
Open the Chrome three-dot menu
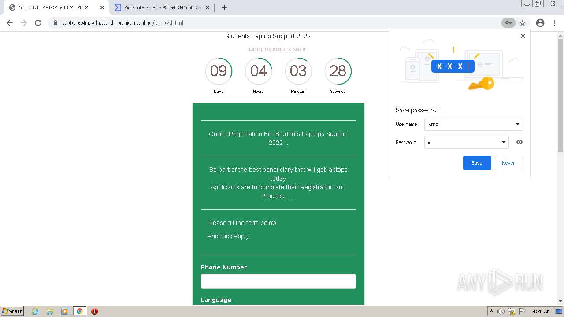click(x=554, y=23)
